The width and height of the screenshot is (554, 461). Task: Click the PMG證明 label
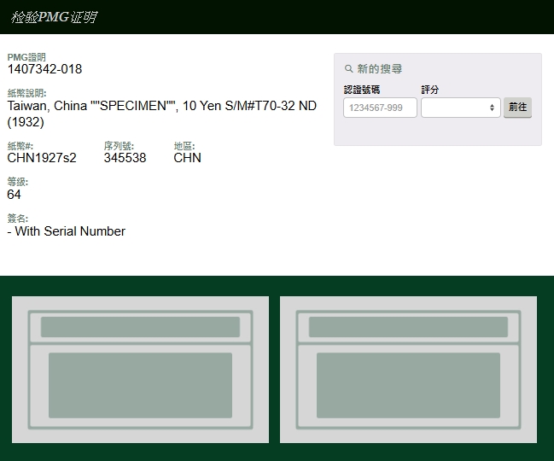pos(26,57)
